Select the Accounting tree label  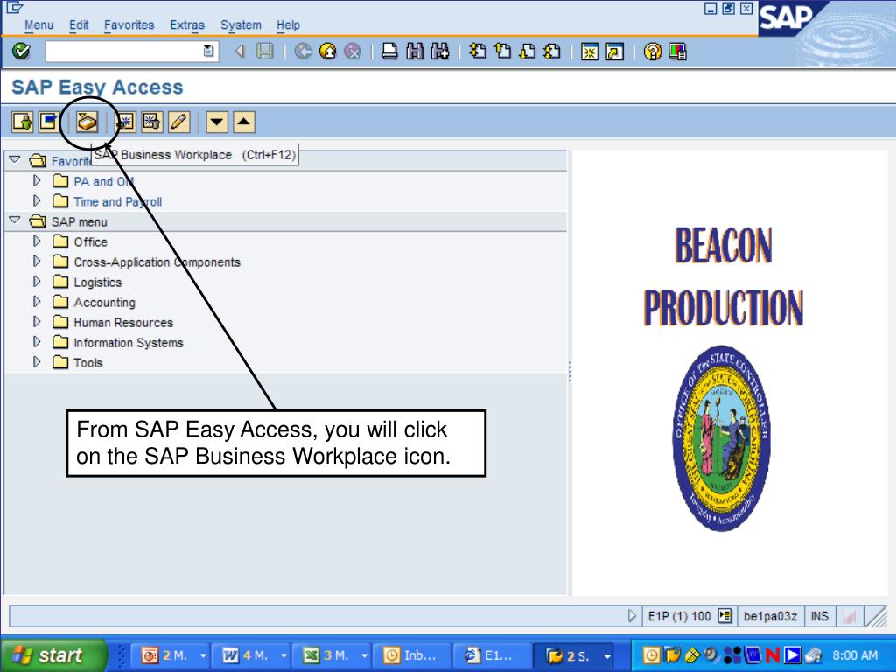click(x=105, y=302)
